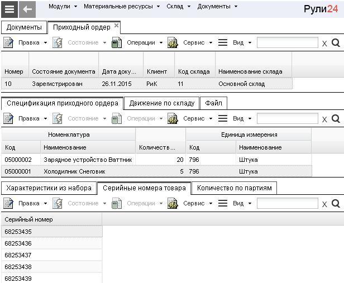Click the Правка icon in serial numbers toolbar
The image size is (344, 283).
(8, 203)
